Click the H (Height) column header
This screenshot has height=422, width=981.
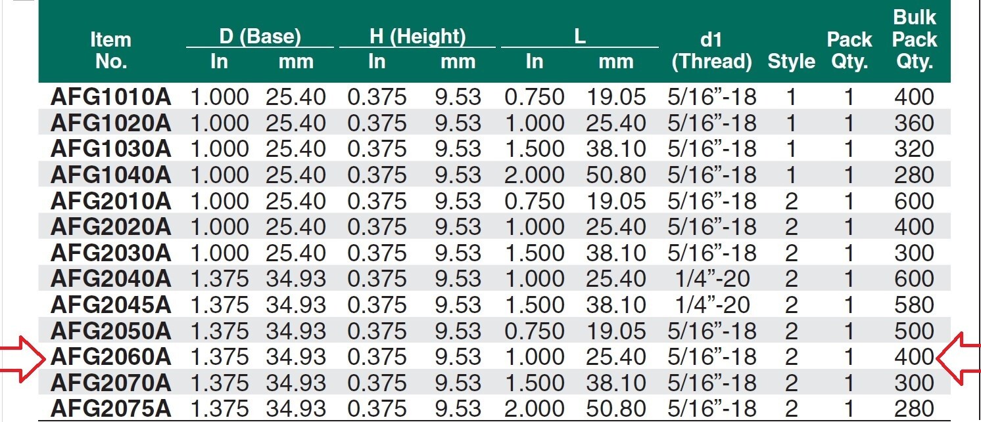click(x=418, y=37)
